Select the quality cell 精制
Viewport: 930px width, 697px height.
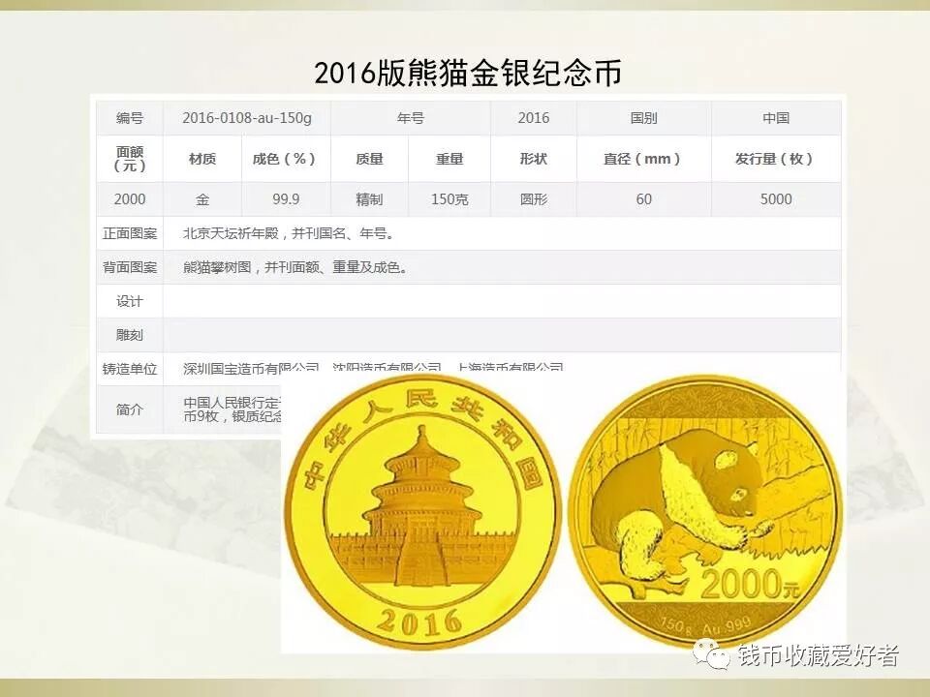[x=369, y=199]
